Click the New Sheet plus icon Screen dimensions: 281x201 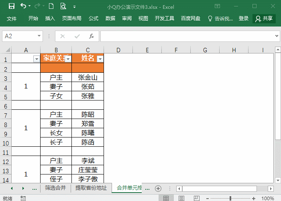[x=158, y=189]
